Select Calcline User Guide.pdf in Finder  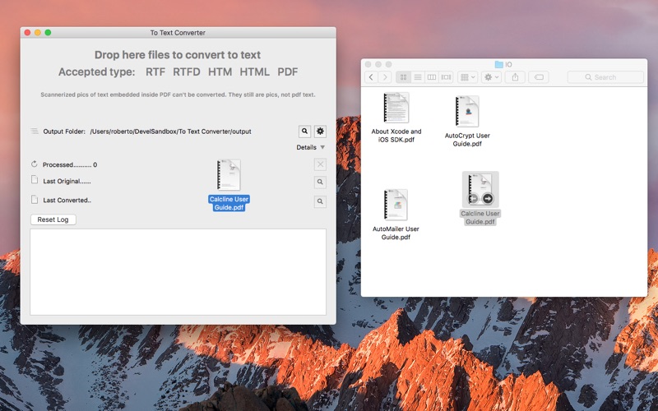coord(480,198)
